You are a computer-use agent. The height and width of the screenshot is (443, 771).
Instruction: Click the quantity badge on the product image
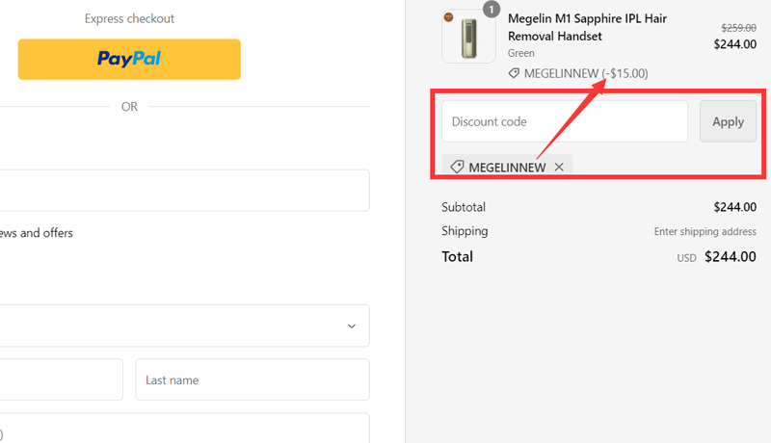491,10
